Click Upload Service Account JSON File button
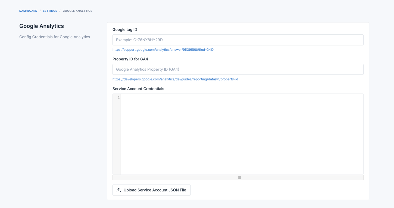This screenshot has width=394, height=208. coord(152,190)
